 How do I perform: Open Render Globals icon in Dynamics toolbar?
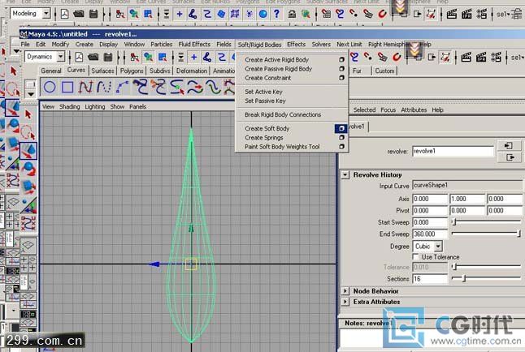pos(496,57)
